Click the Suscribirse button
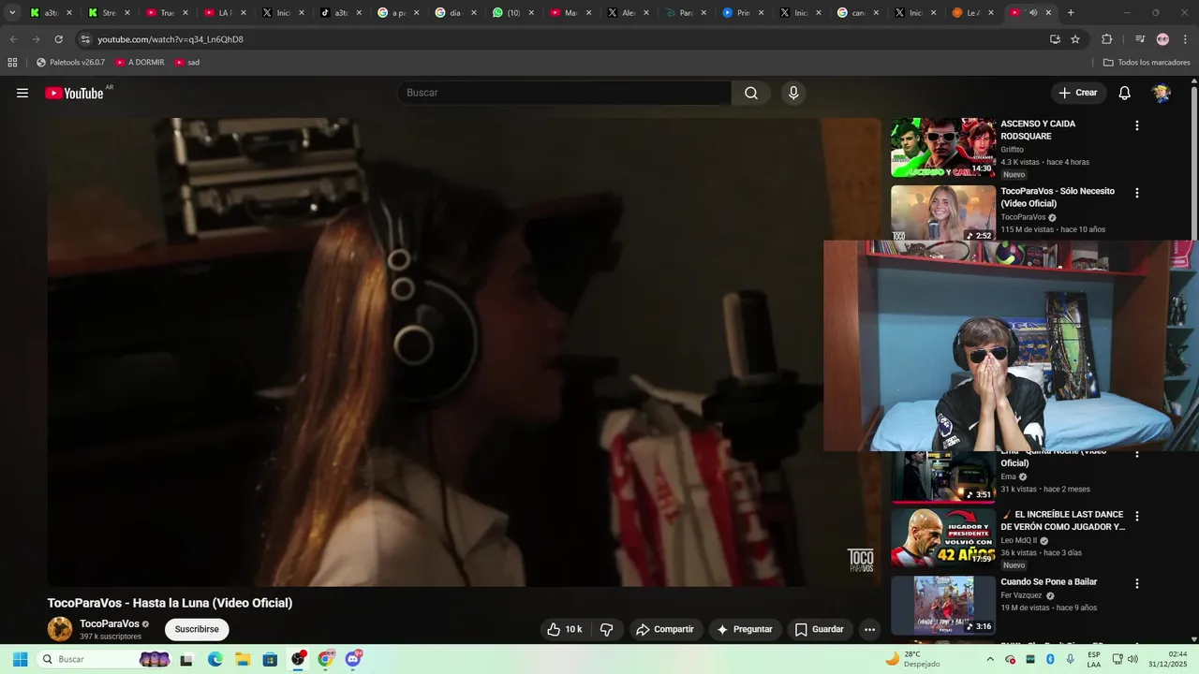The height and width of the screenshot is (674, 1199). tap(197, 629)
